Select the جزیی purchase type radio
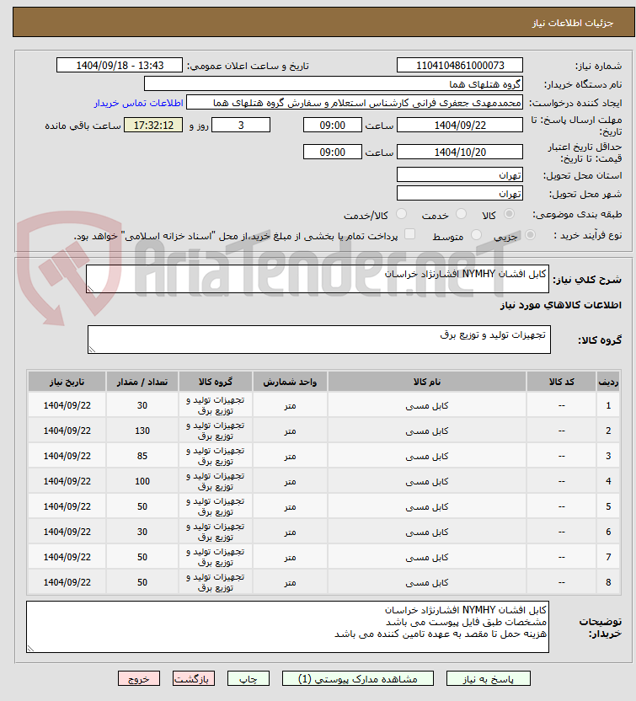Viewport: 636px width, 701px height. 530,235
